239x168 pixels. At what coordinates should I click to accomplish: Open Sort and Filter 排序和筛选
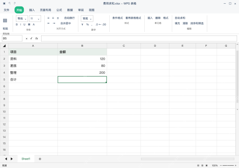click(x=197, y=23)
